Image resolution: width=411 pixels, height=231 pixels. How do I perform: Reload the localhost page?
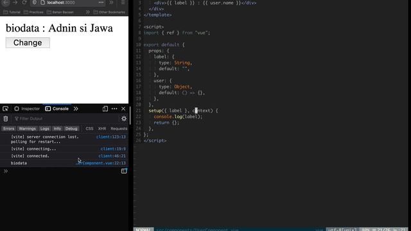pos(24,3)
